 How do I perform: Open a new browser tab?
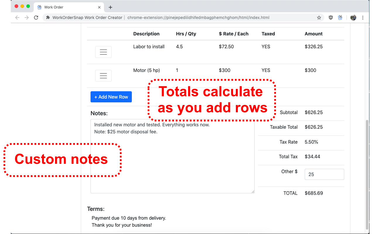tap(110, 7)
